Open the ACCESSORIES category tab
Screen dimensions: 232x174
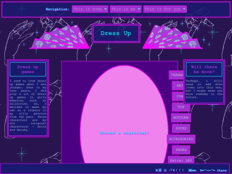(x=181, y=139)
